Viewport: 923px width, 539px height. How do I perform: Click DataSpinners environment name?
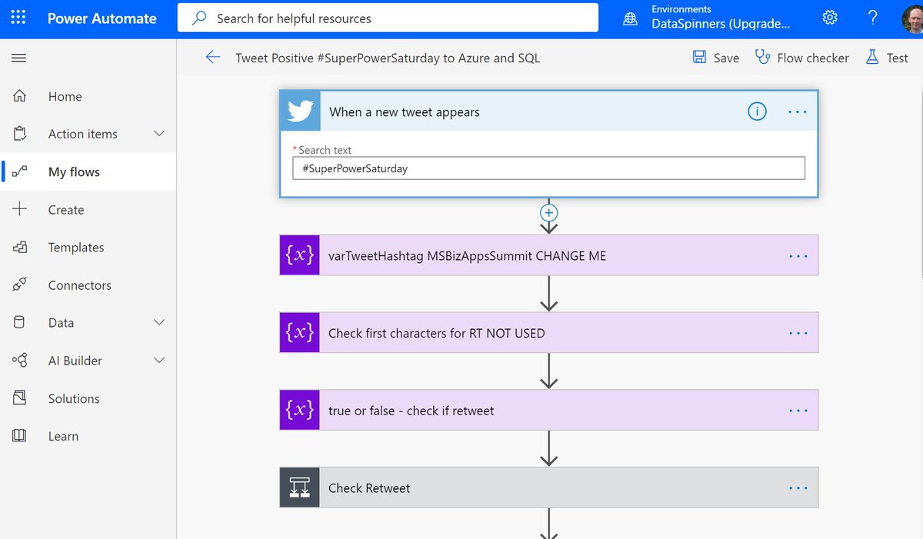click(x=720, y=24)
